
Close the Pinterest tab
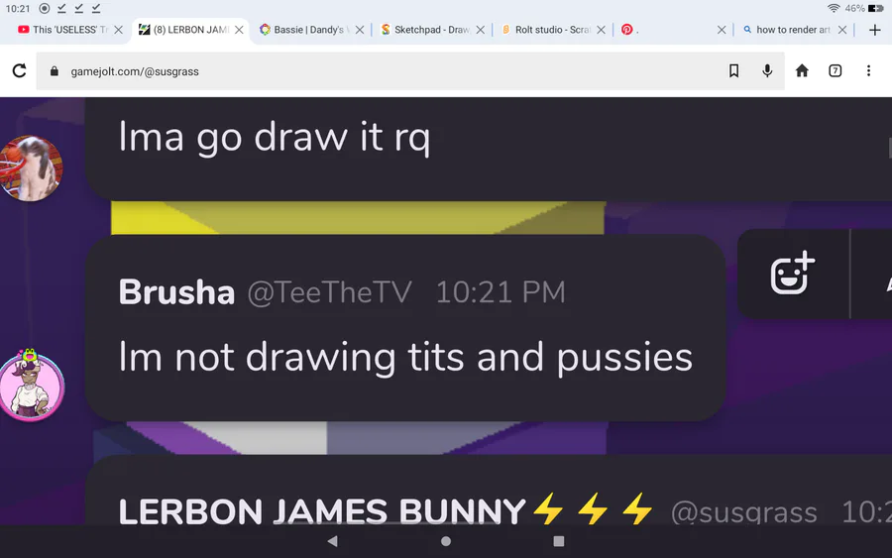(x=722, y=30)
